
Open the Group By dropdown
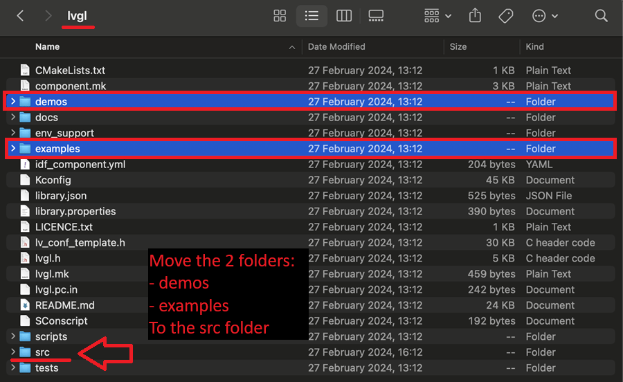coord(437,16)
